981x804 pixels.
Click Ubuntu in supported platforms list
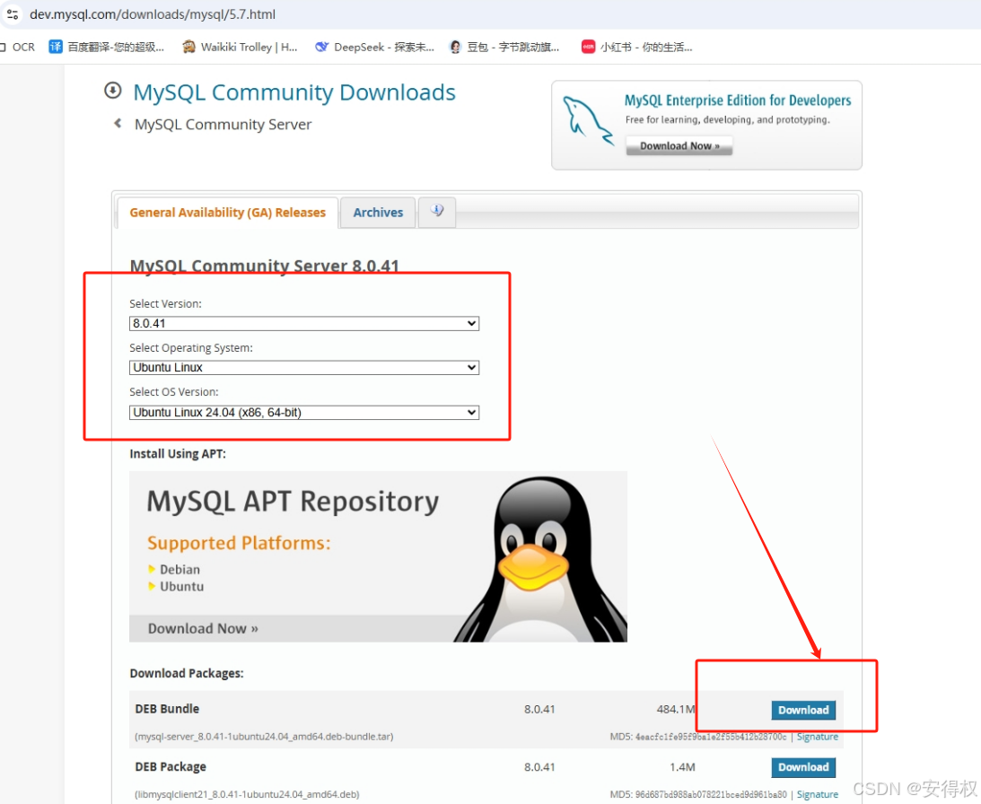tap(181, 586)
